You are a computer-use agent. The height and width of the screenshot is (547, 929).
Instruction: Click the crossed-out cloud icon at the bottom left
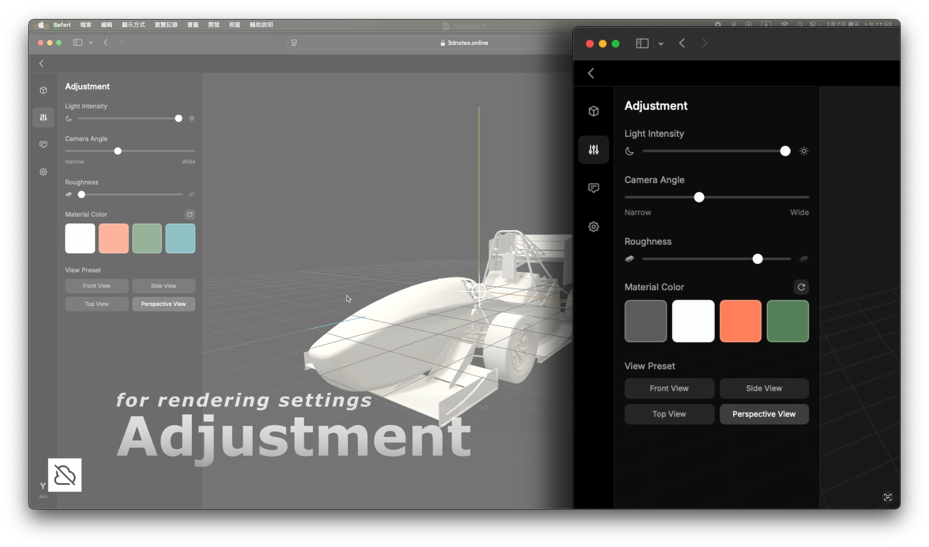coord(65,475)
